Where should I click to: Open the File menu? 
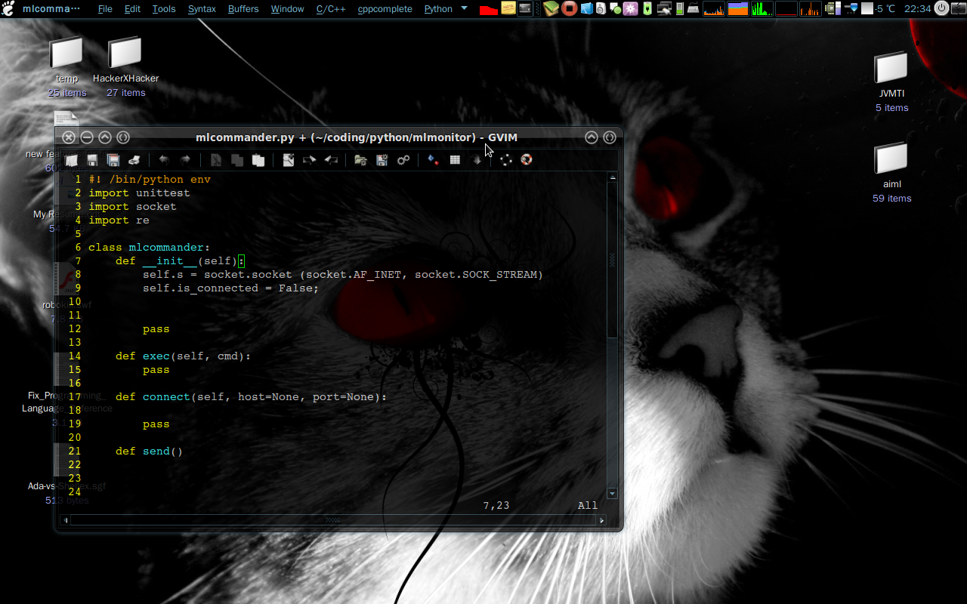point(105,9)
